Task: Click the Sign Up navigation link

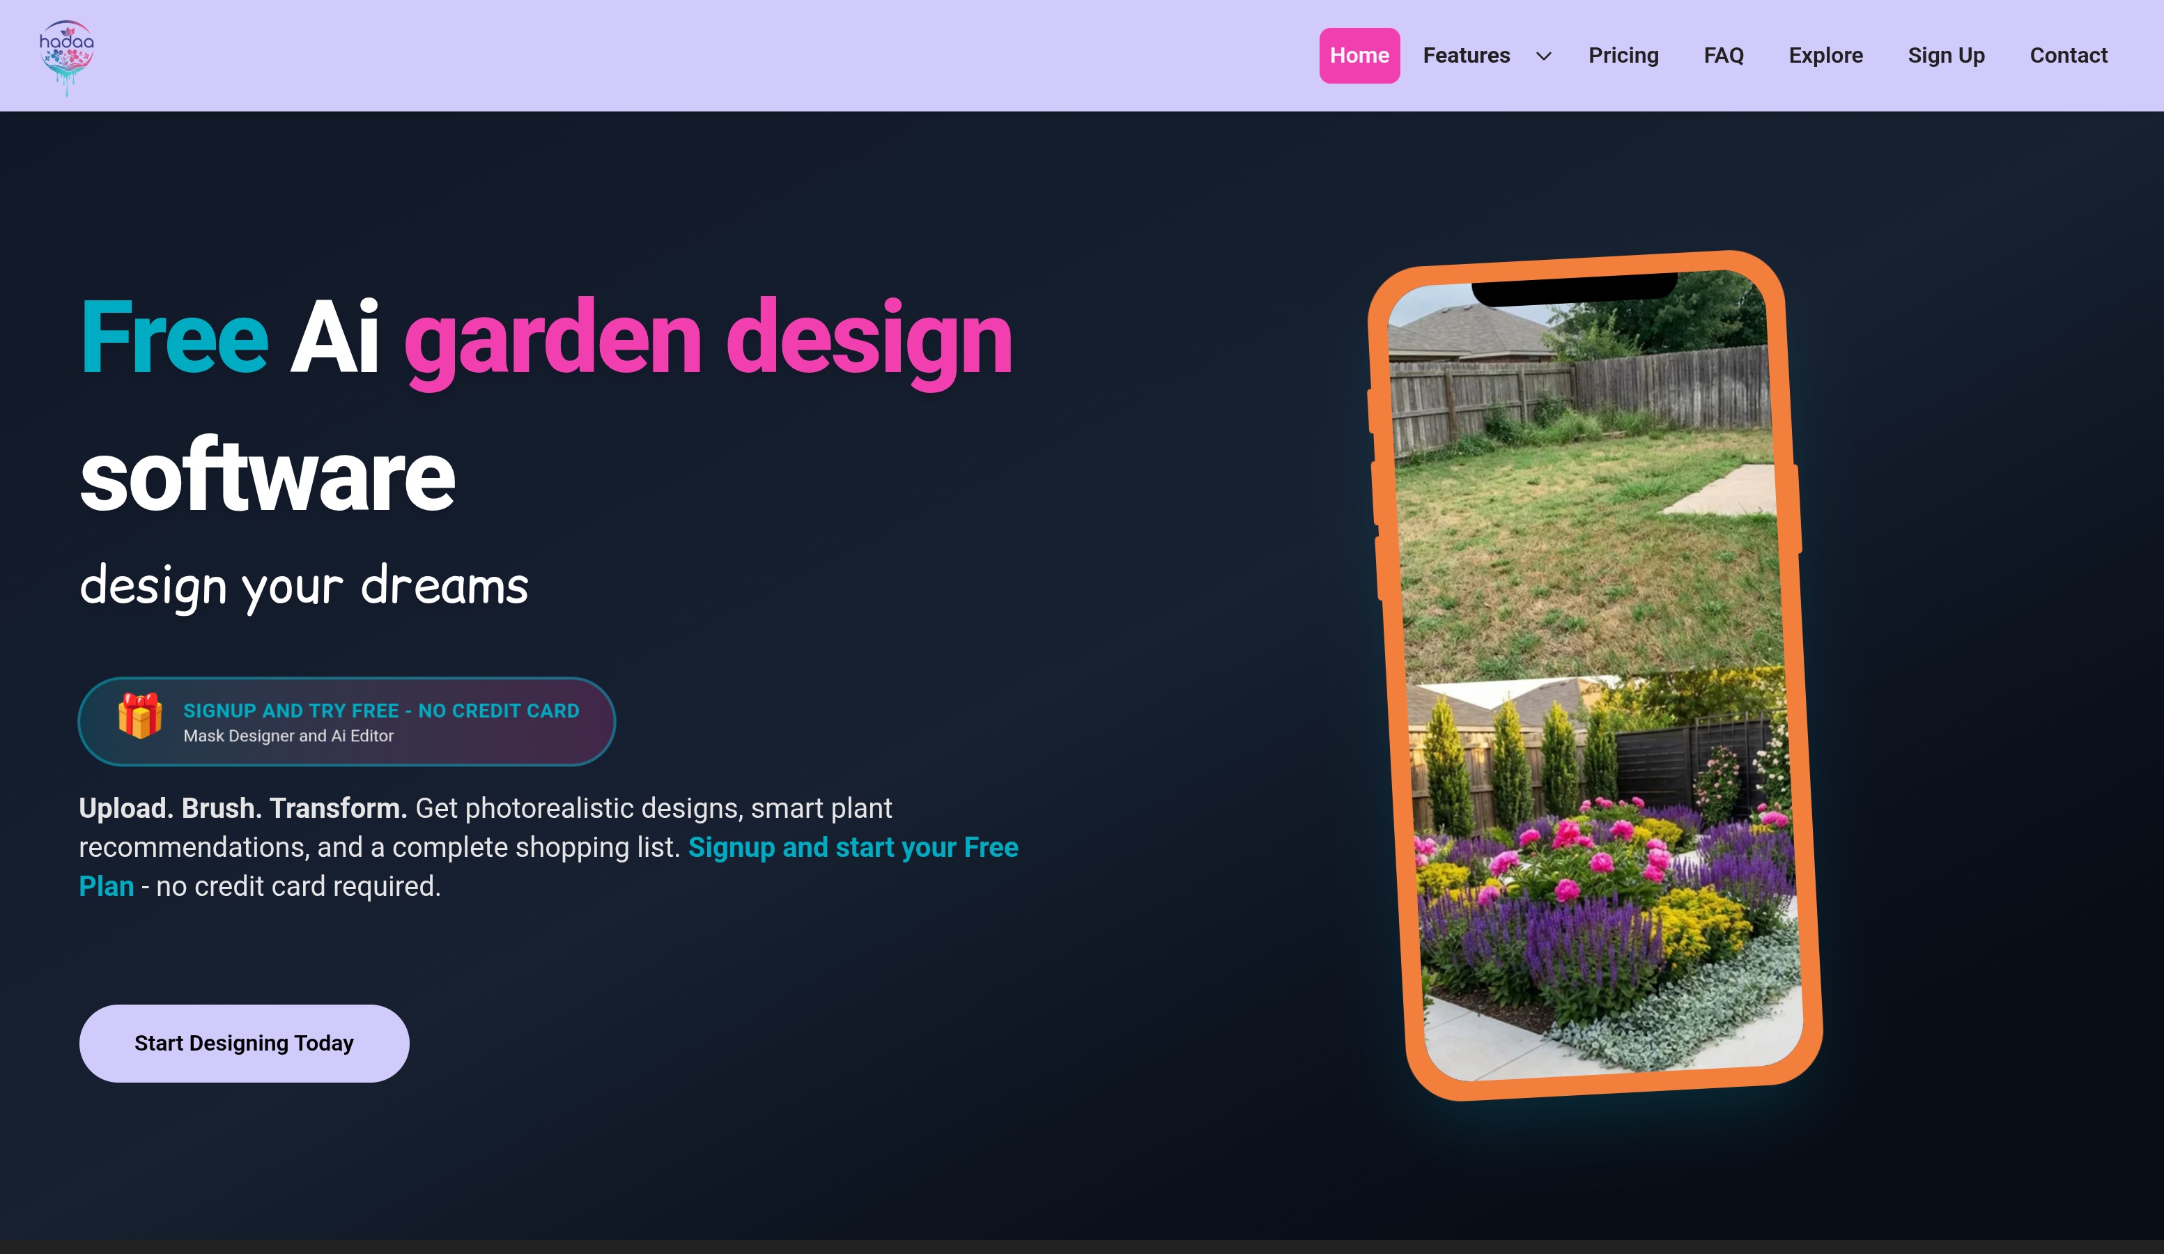Action: pyautogui.click(x=1946, y=55)
